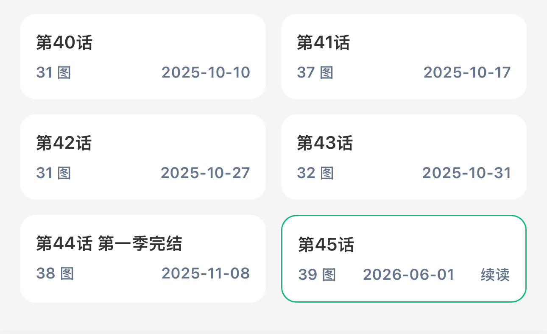
Task: Click the 2026-06-01 date on 第45话
Action: 409,275
